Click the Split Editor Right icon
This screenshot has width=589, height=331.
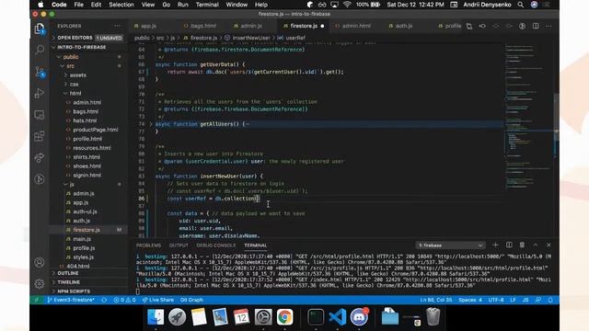coord(536,26)
